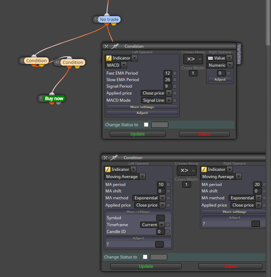Toggle checkbox next to left MA shift
The height and width of the screenshot is (277, 271).
168,191
